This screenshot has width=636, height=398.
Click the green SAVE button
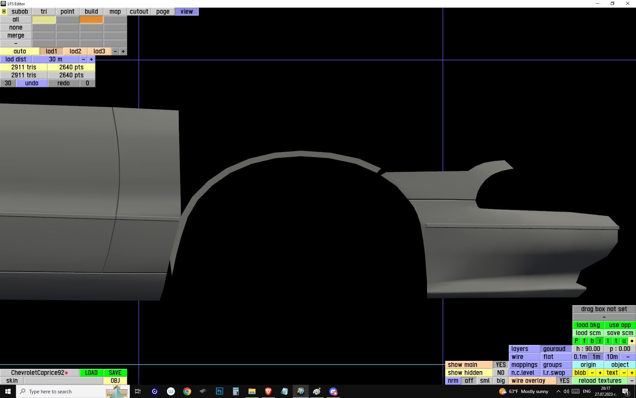coord(115,373)
